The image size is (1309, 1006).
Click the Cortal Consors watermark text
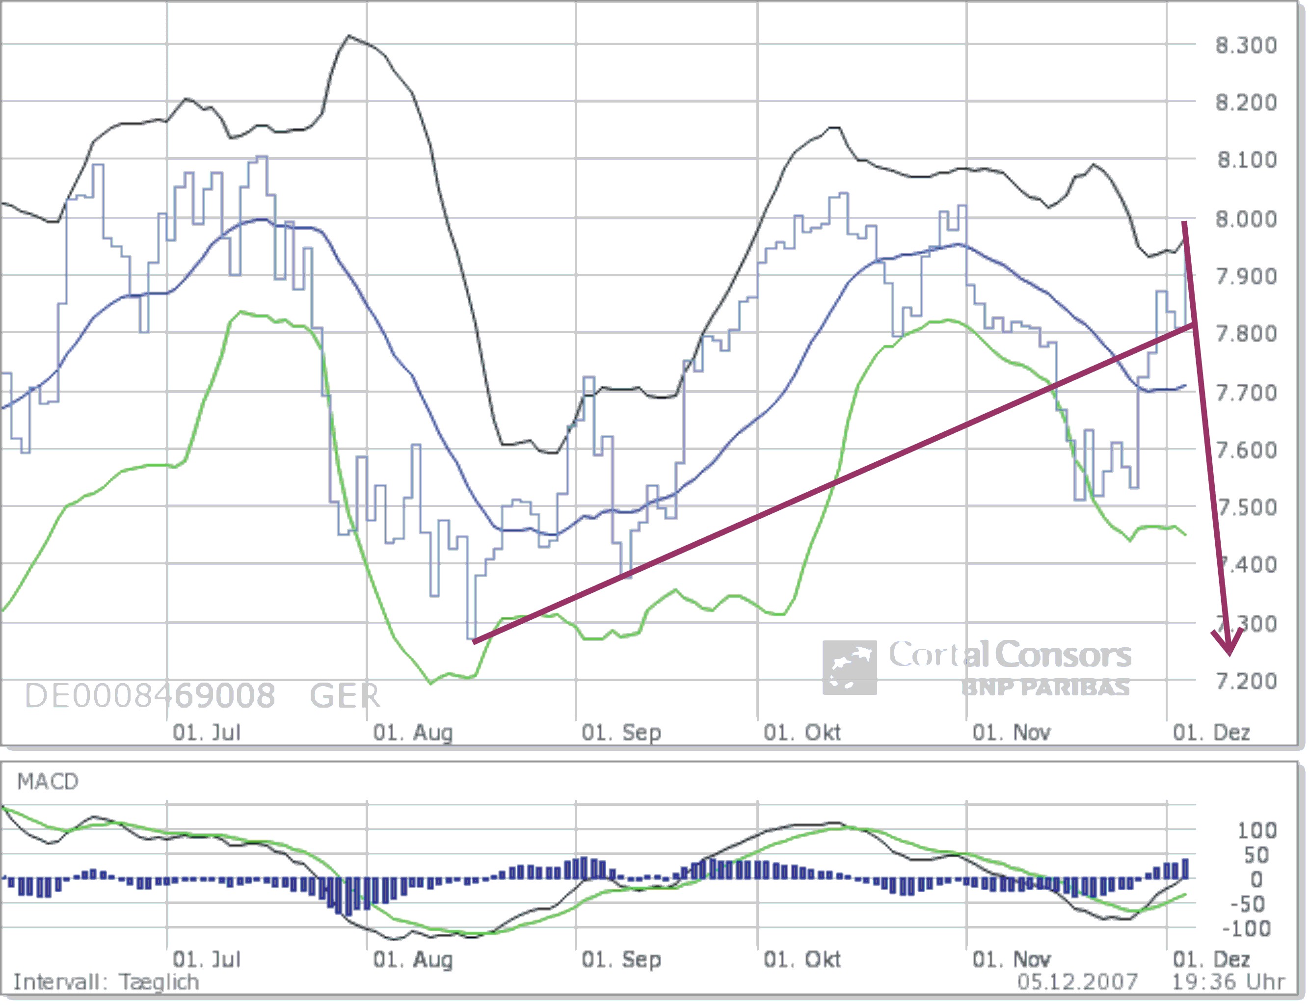tap(1010, 654)
